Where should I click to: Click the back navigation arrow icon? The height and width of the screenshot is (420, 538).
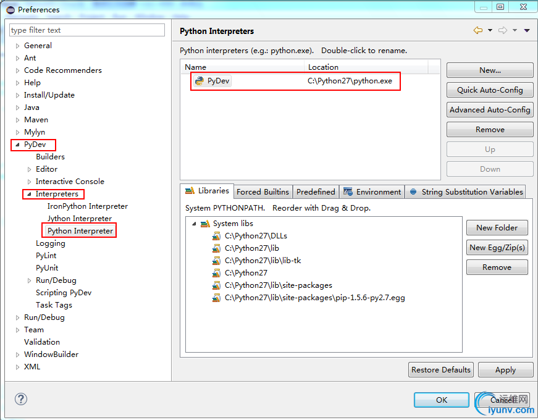(x=477, y=30)
